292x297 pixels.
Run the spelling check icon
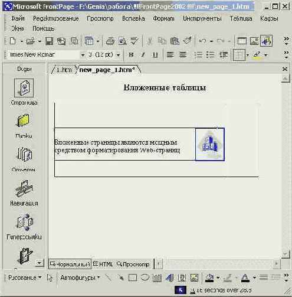pyautogui.click(x=134, y=41)
